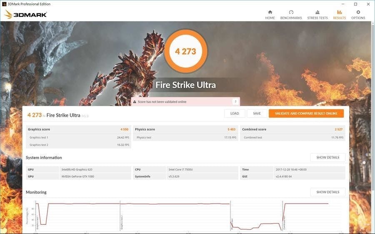Click the Fire Strike Ultra title

[185, 85]
